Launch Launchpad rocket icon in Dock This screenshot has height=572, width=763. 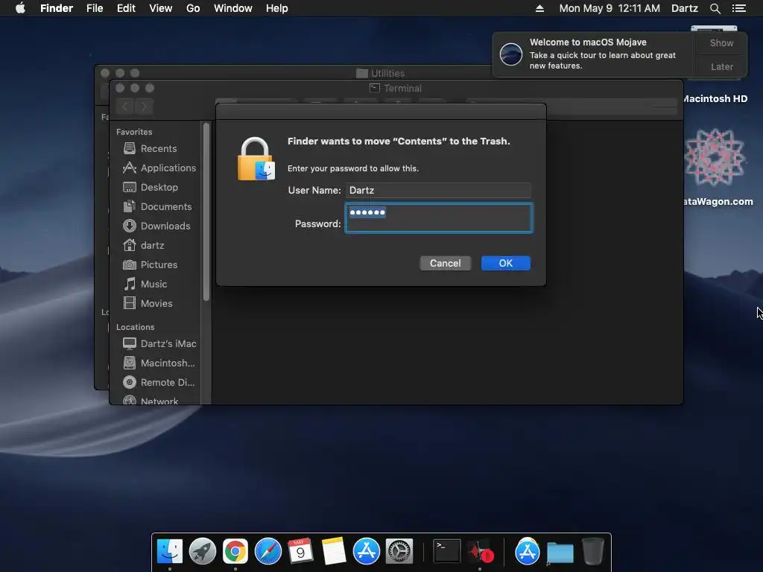point(203,552)
